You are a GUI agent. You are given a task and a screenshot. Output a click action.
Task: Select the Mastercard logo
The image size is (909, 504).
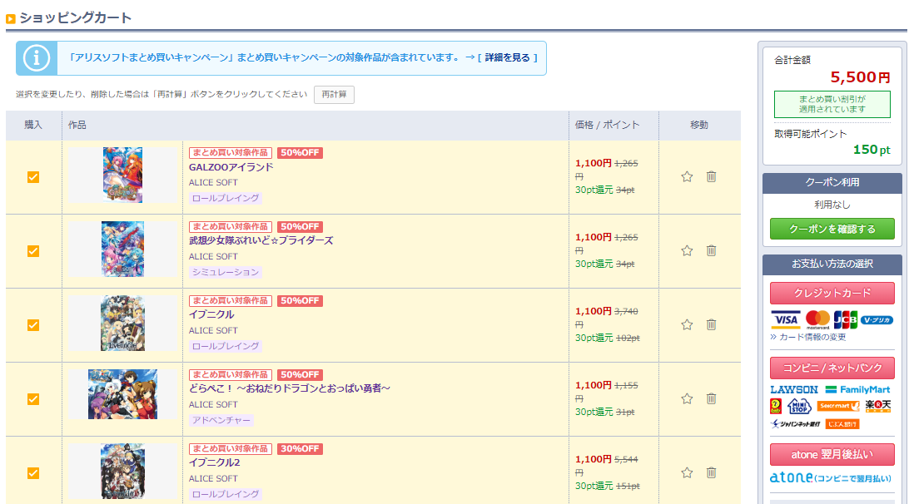(817, 319)
